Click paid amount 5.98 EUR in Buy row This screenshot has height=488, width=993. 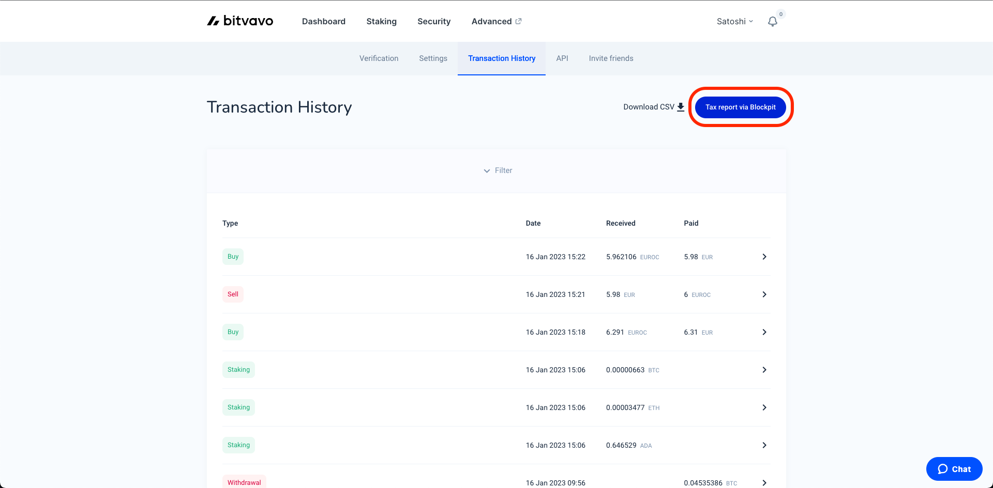tap(698, 257)
